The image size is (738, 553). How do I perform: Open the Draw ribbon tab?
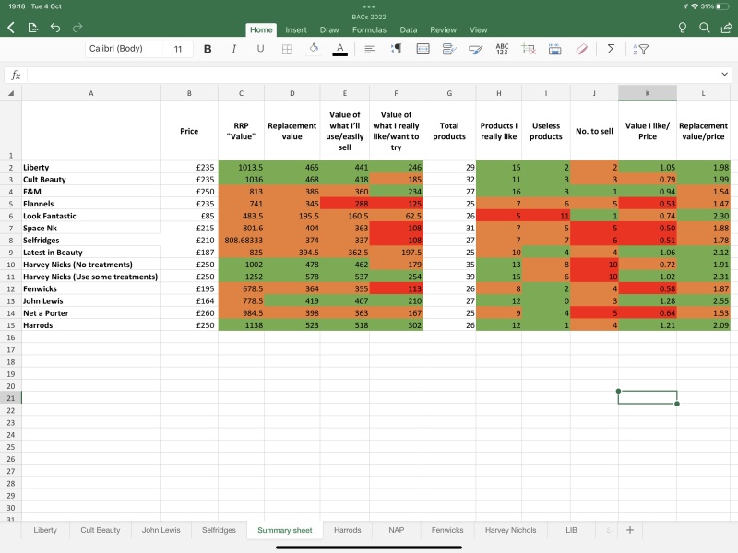tap(329, 29)
